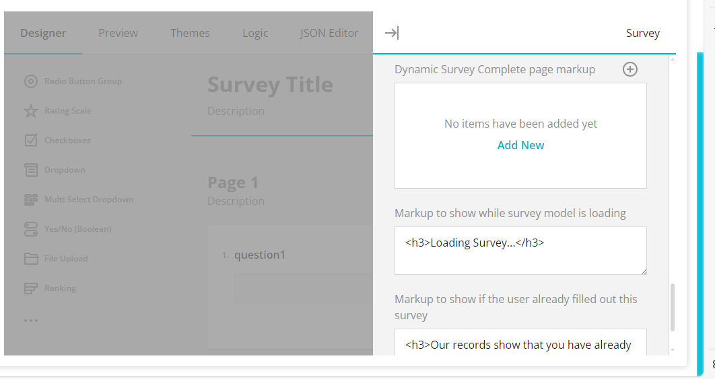Click the loading markup text area

[x=520, y=251]
